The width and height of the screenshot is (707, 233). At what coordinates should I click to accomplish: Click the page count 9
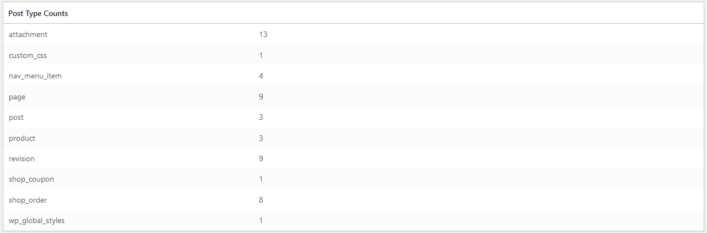(261, 97)
